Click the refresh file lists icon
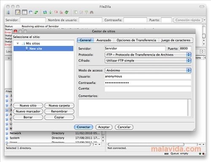The height and width of the screenshot is (162, 211). (x=45, y=12)
